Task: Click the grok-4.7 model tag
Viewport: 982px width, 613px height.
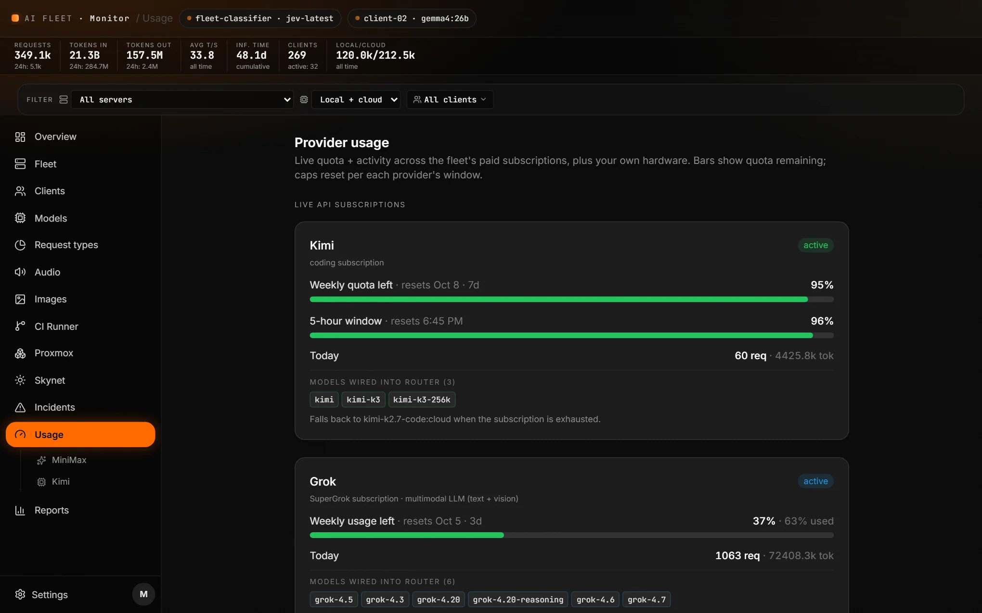Action: 646,600
